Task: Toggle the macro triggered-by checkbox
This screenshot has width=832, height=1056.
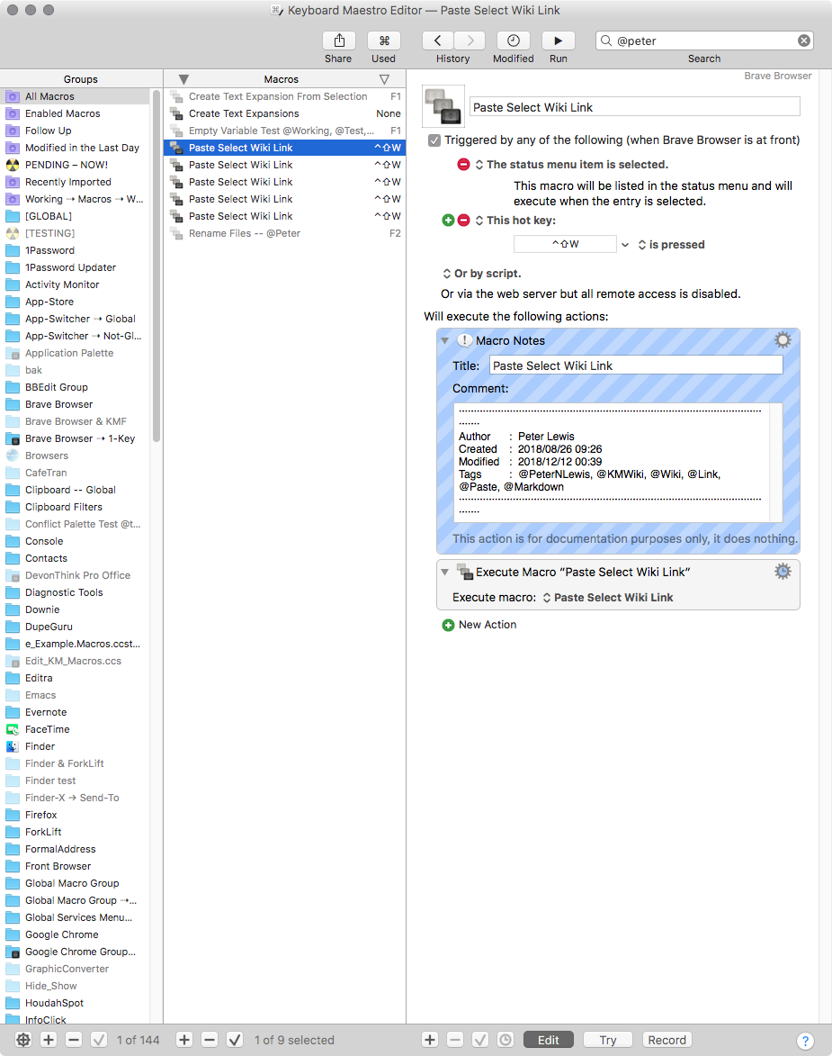Action: click(434, 140)
